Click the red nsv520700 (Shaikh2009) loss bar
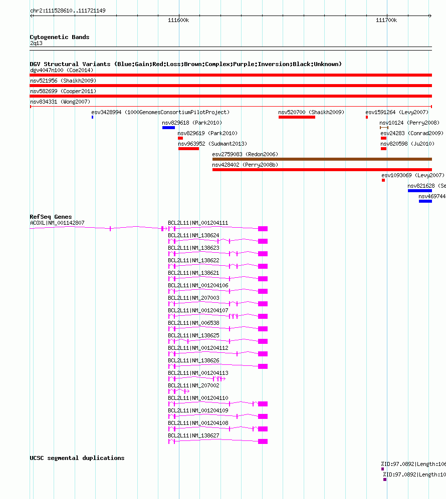Image resolution: width=446 pixels, height=499 pixels. [297, 117]
